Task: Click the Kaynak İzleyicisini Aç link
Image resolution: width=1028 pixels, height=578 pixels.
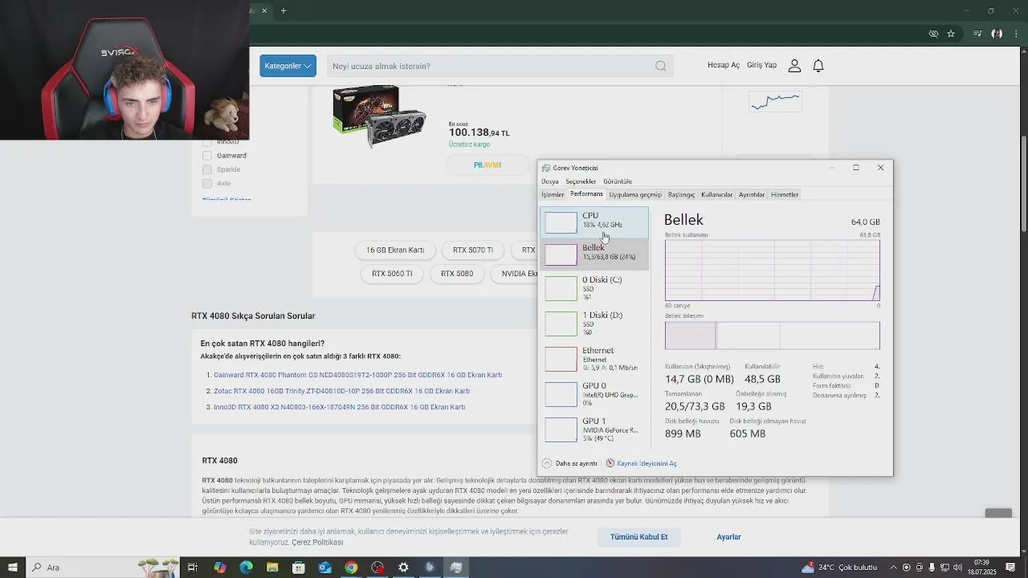Action: (x=647, y=463)
